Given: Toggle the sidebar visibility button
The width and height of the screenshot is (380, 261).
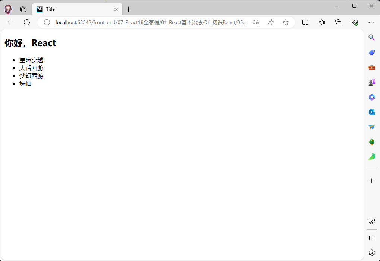Looking at the screenshot, I should coord(372,238).
